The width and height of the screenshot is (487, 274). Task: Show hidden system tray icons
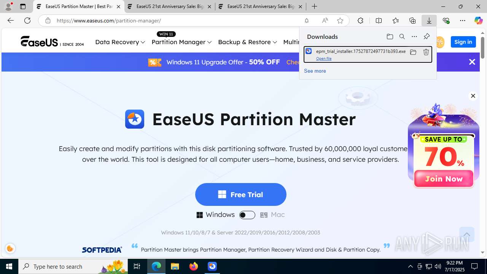[410, 266]
